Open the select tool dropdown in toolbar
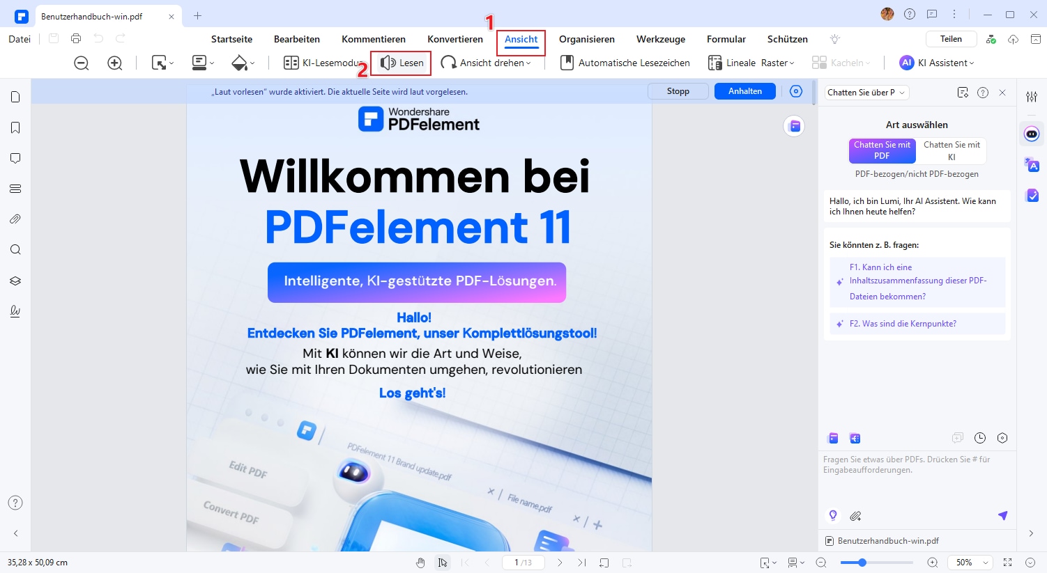 coord(163,63)
